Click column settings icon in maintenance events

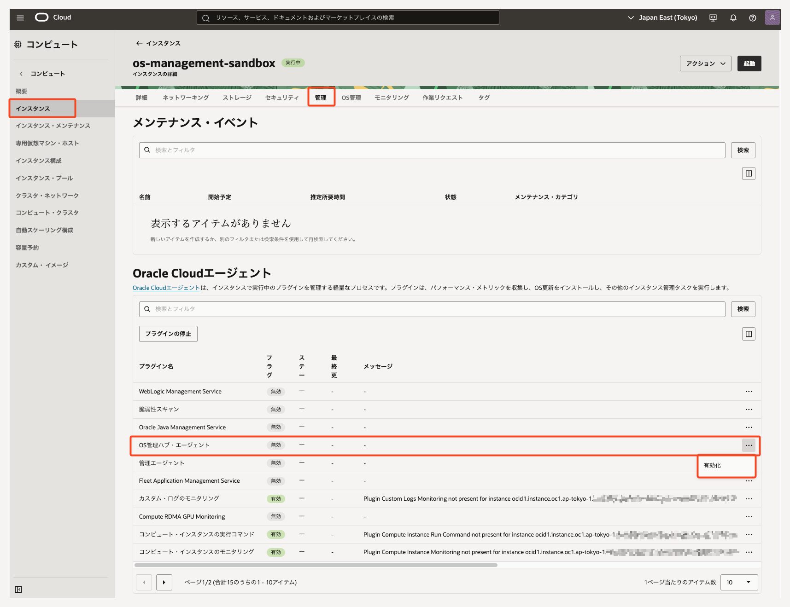(x=749, y=173)
